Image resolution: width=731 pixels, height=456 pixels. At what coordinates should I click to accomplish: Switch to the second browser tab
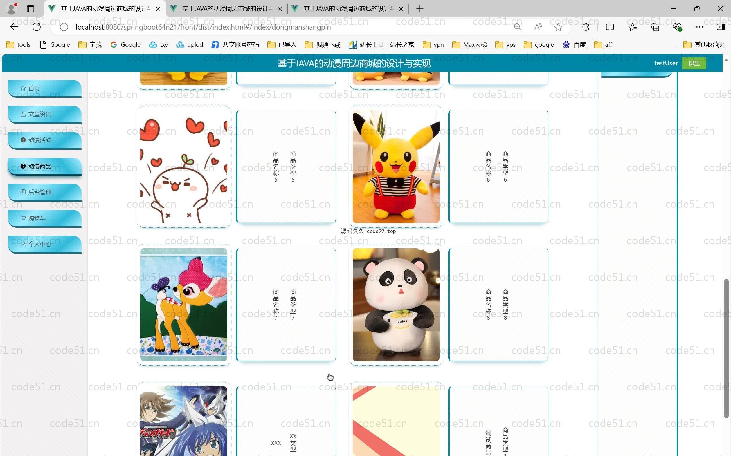[226, 9]
